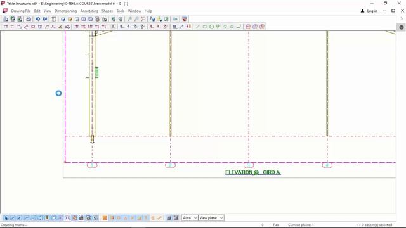Open the Edit menu
The image size is (406, 228).
tap(37, 11)
